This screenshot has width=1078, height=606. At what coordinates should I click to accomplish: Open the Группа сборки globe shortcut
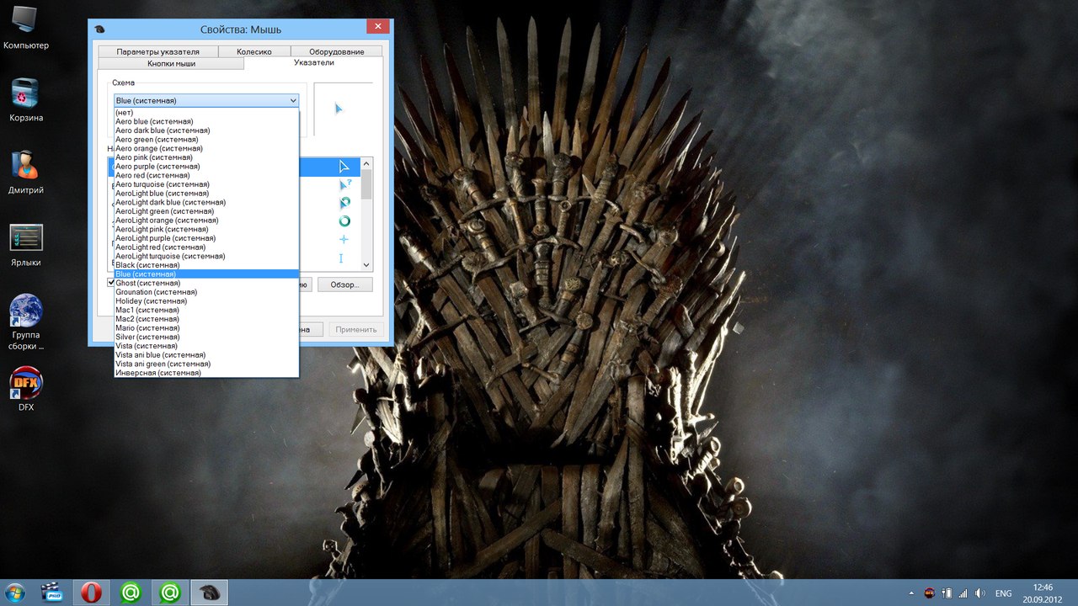[26, 322]
